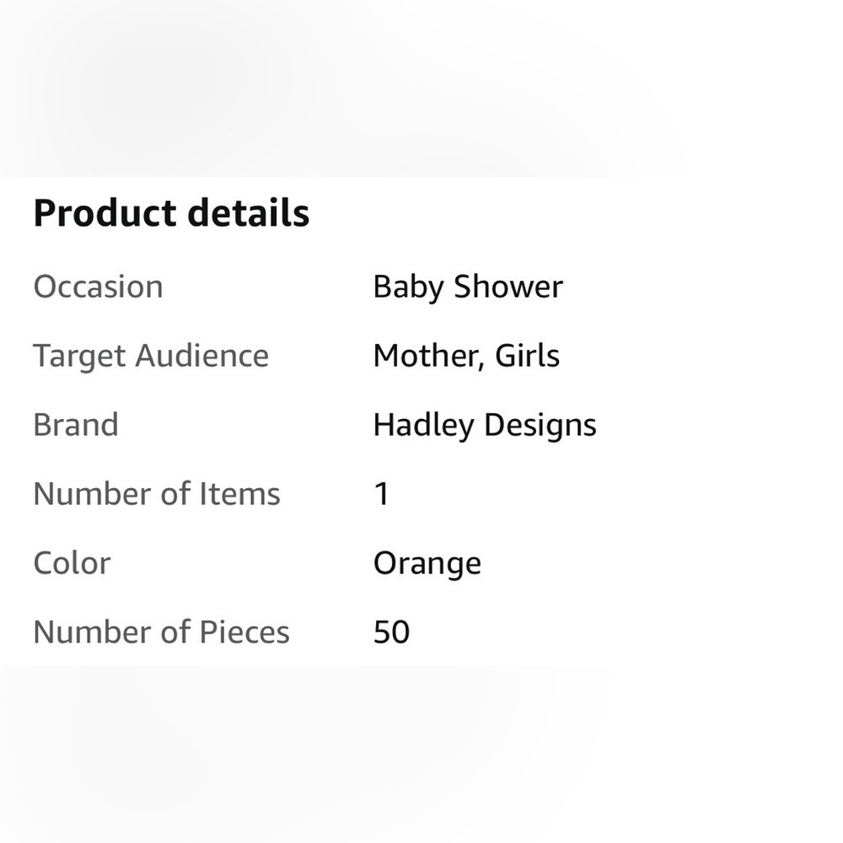Image resolution: width=843 pixels, height=843 pixels.
Task: Click the word Girls in audience row
Action: click(528, 356)
